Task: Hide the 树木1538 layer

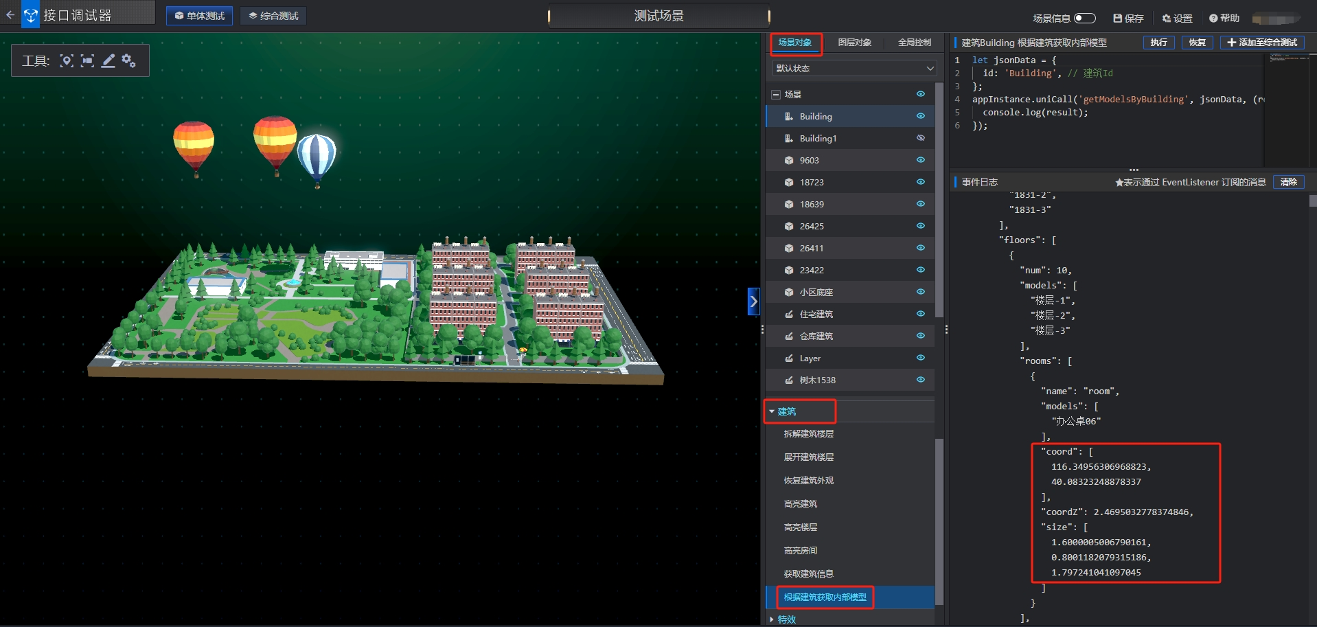Action: point(920,380)
